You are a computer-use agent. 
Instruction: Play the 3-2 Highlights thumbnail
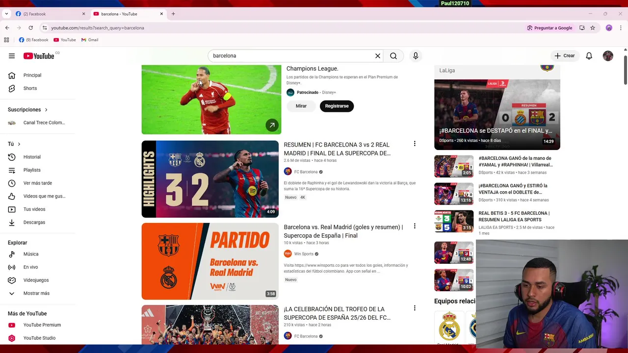coord(210,179)
